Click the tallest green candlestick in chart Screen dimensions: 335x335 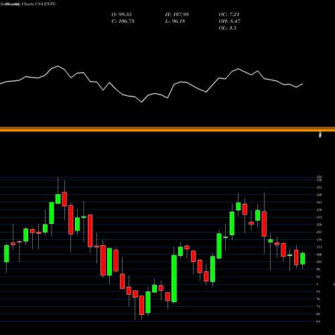coord(174,279)
